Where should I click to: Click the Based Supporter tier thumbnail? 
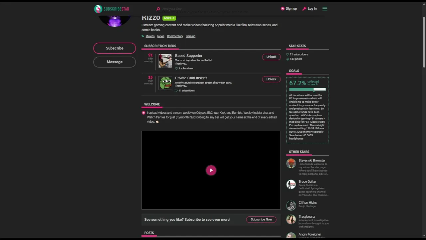[x=165, y=61]
